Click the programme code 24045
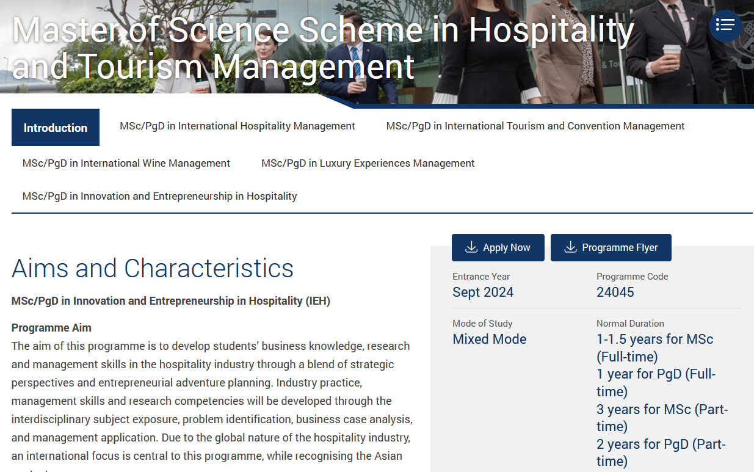This screenshot has width=754, height=472. click(615, 292)
